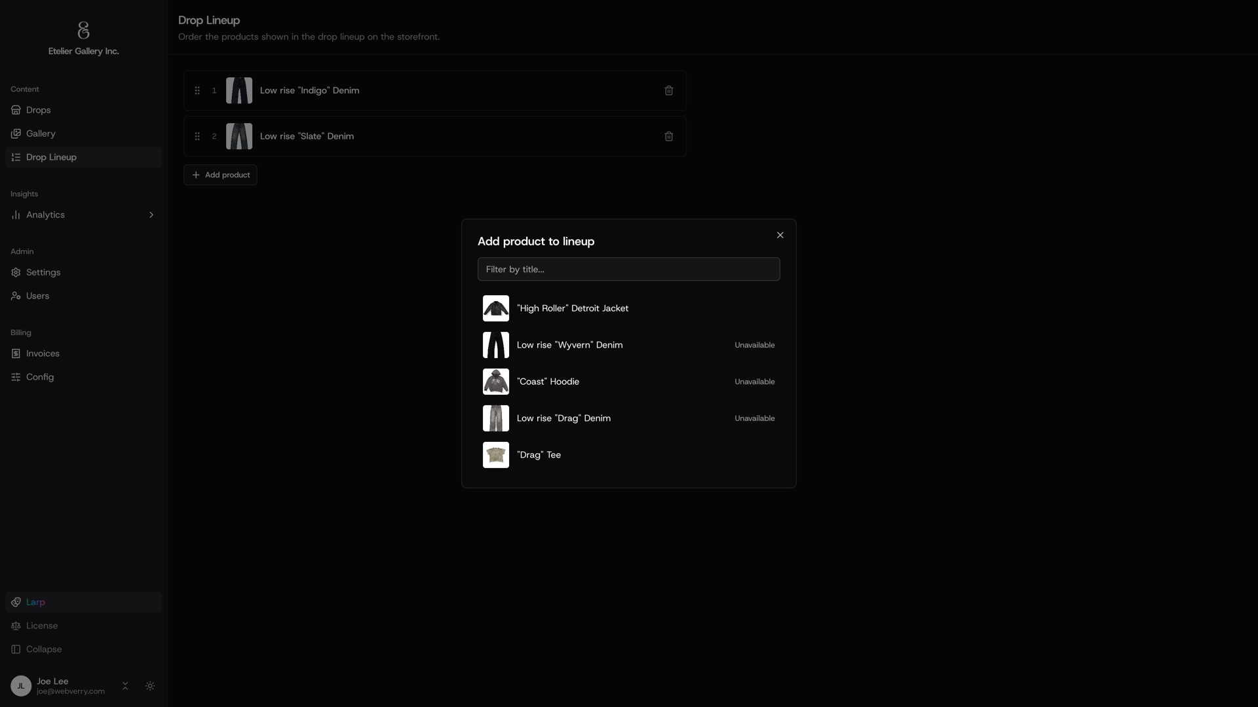Click the Analytics bar chart icon
Viewport: 1258px width, 707px height.
(16, 215)
